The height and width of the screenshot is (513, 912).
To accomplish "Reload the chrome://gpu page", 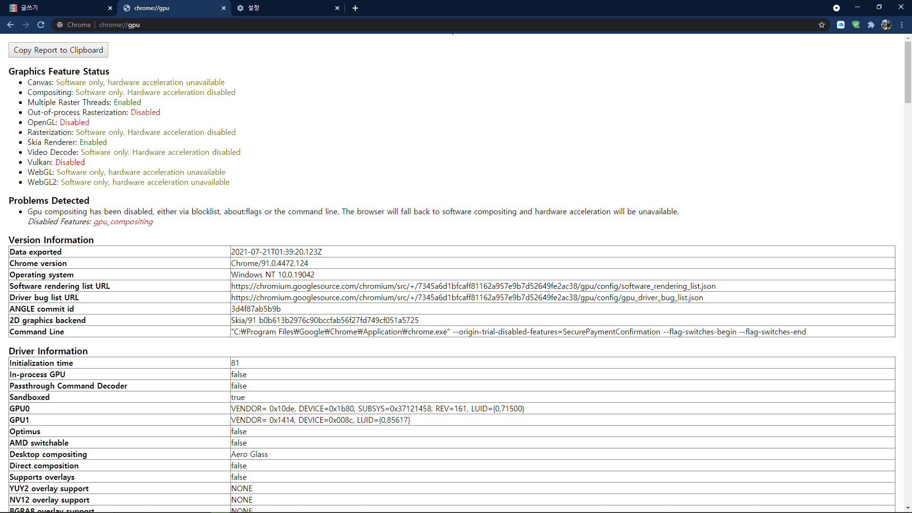I will click(x=41, y=25).
